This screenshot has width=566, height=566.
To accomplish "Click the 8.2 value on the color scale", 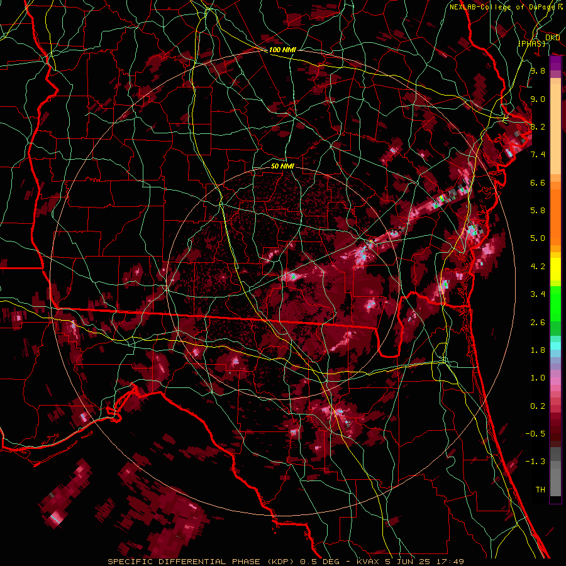I will click(x=538, y=126).
